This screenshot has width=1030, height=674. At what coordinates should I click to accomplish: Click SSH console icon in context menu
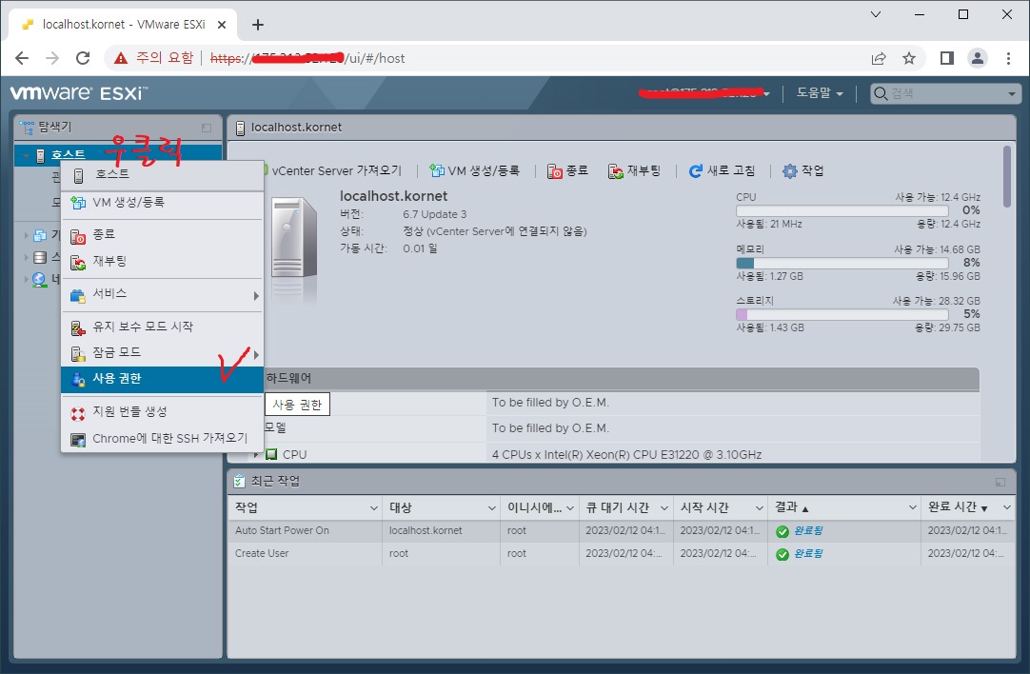click(x=78, y=440)
